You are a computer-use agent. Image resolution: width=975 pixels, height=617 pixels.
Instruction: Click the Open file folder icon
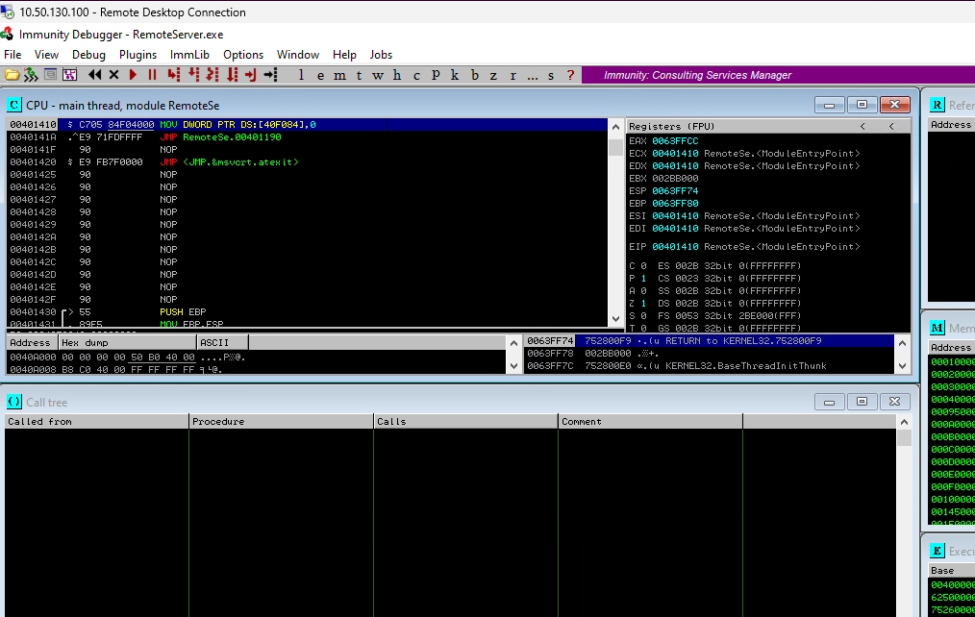point(12,75)
